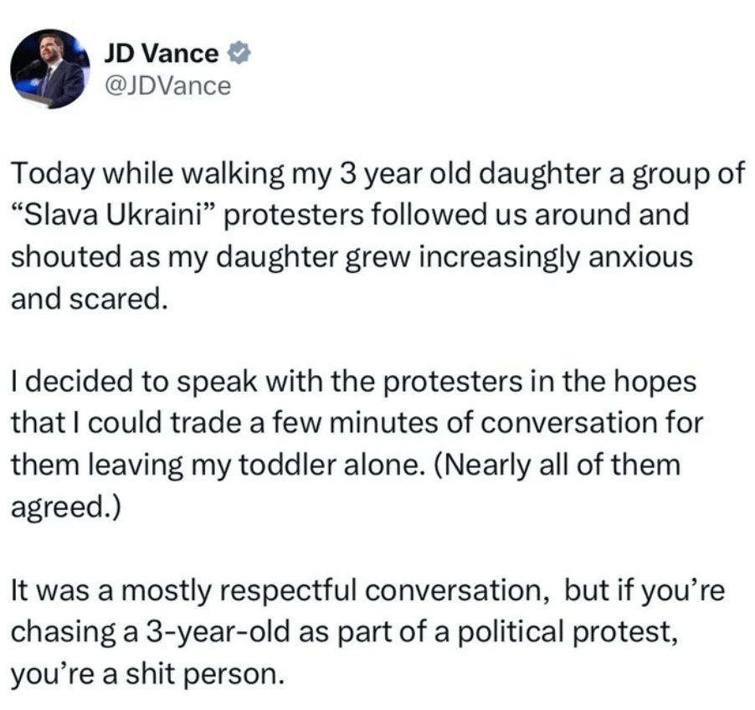Click the words increasingly anxious

(x=559, y=257)
